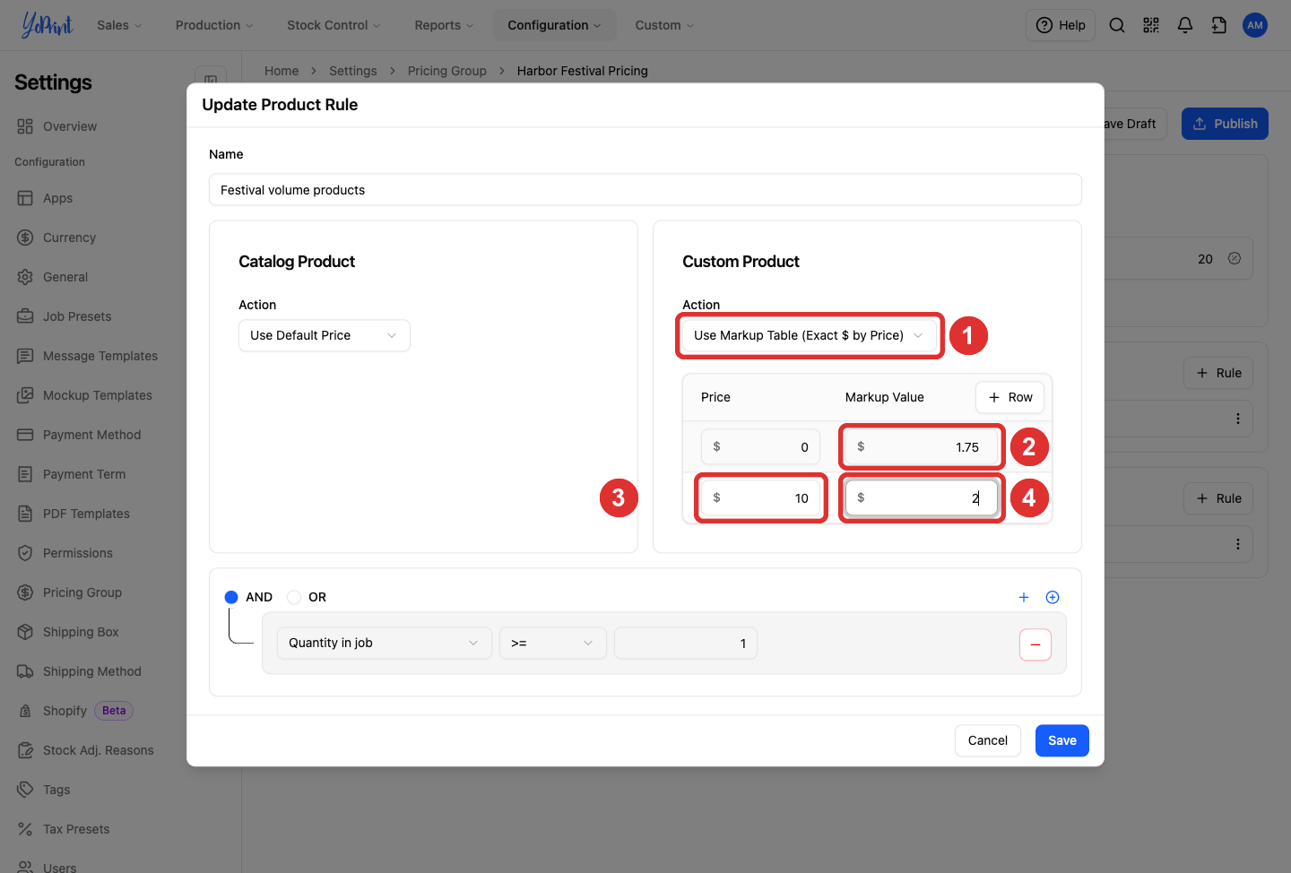Open Mockup Templates in sidebar
1291x873 pixels.
(x=97, y=395)
